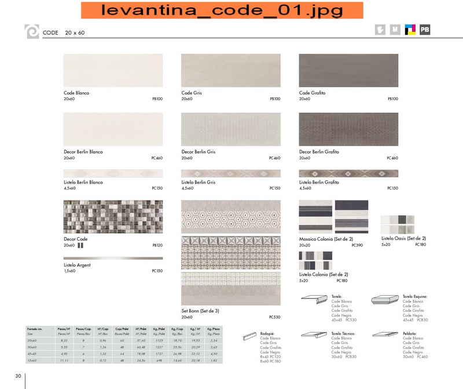463x389 pixels.
Task: Open the Decor Berlin Blanco tile image
Action: (113, 129)
